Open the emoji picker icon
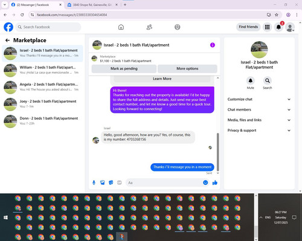Screen dimensions: 302x241 coord(205,182)
